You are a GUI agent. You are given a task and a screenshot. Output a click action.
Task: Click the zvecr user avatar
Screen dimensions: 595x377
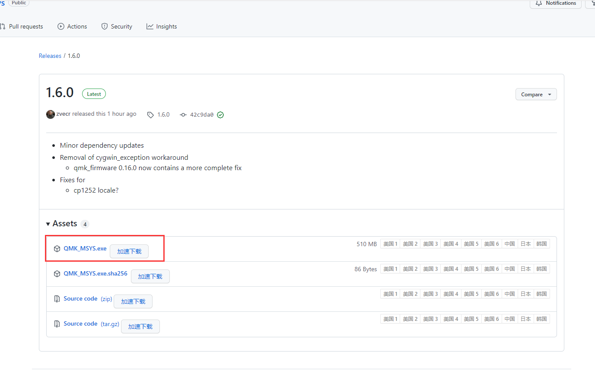coord(51,114)
